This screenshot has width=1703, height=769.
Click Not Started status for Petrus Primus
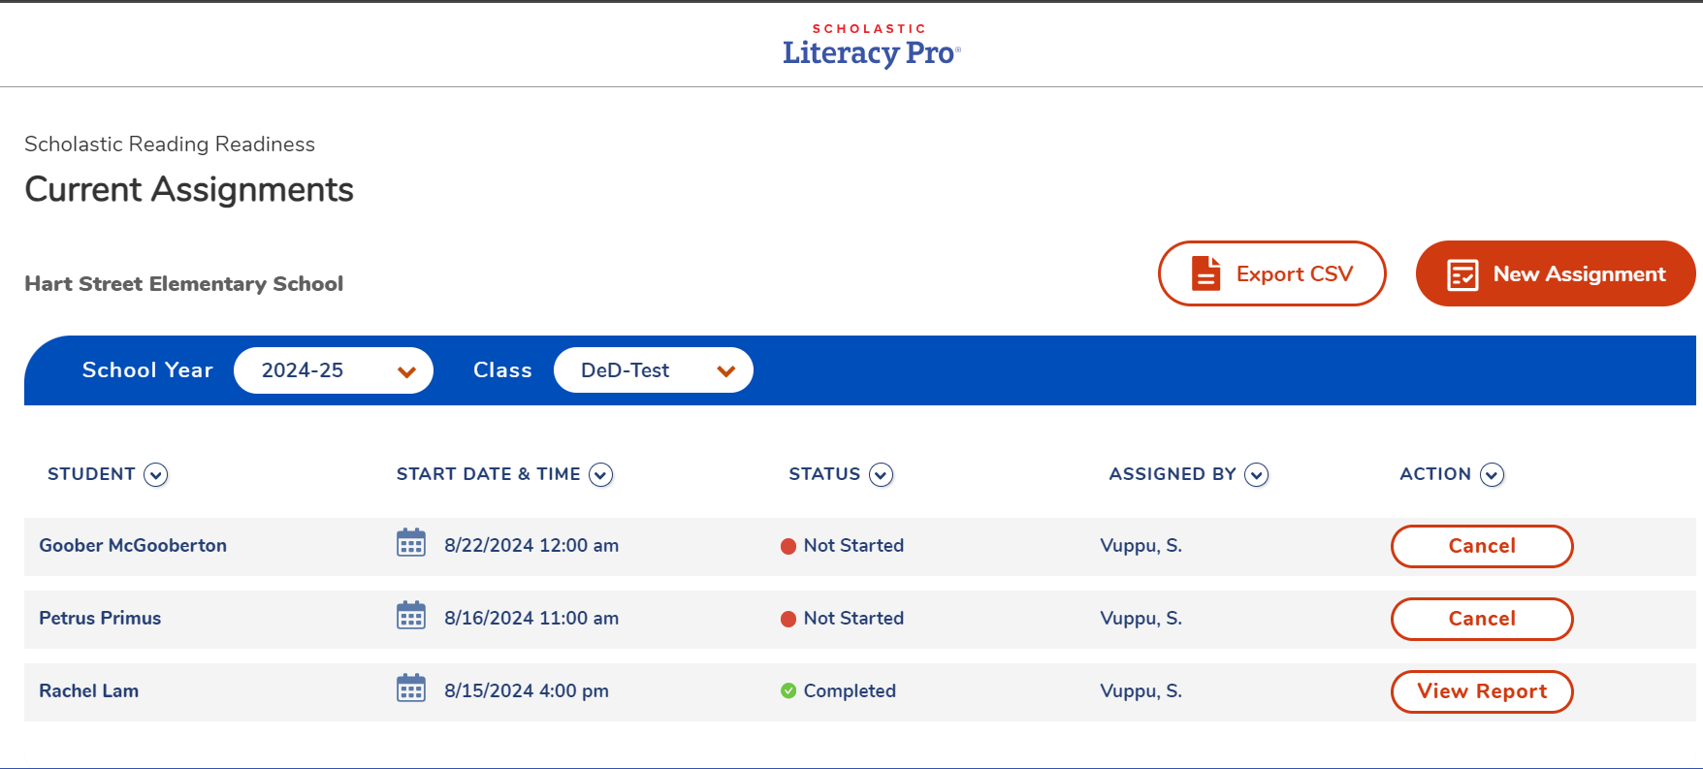[853, 618]
